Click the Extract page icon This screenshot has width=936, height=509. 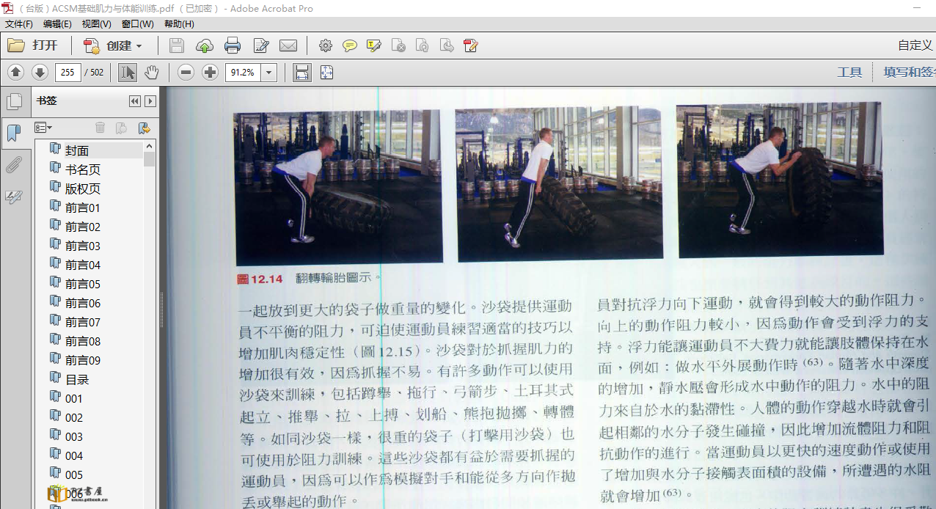pyautogui.click(x=446, y=45)
